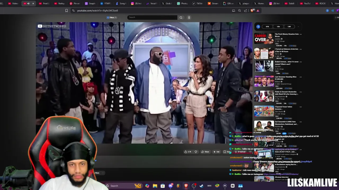Open options for Pooh Shiesty Situation video
The height and width of the screenshot is (190, 339).
pos(301,34)
